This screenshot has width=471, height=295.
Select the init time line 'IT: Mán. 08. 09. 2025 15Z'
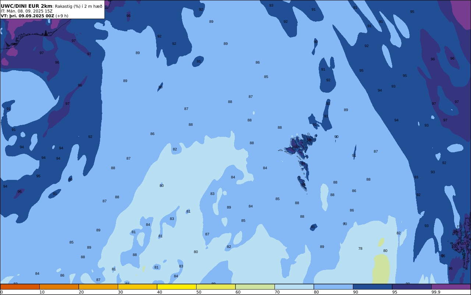(26, 11)
